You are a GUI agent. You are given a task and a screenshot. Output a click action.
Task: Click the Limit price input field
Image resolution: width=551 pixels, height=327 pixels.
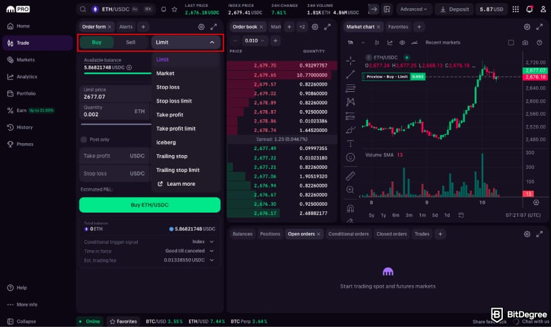point(115,94)
